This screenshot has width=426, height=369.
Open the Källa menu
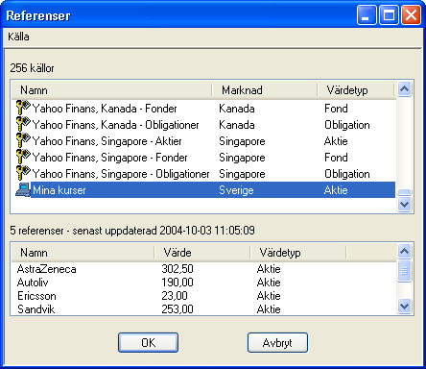click(x=18, y=37)
